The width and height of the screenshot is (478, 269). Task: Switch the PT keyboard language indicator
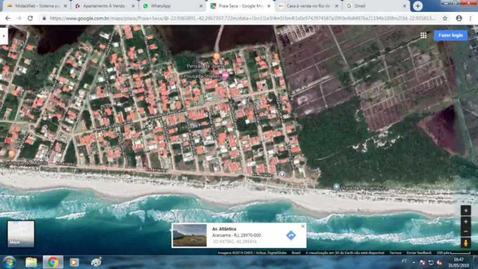point(404,261)
